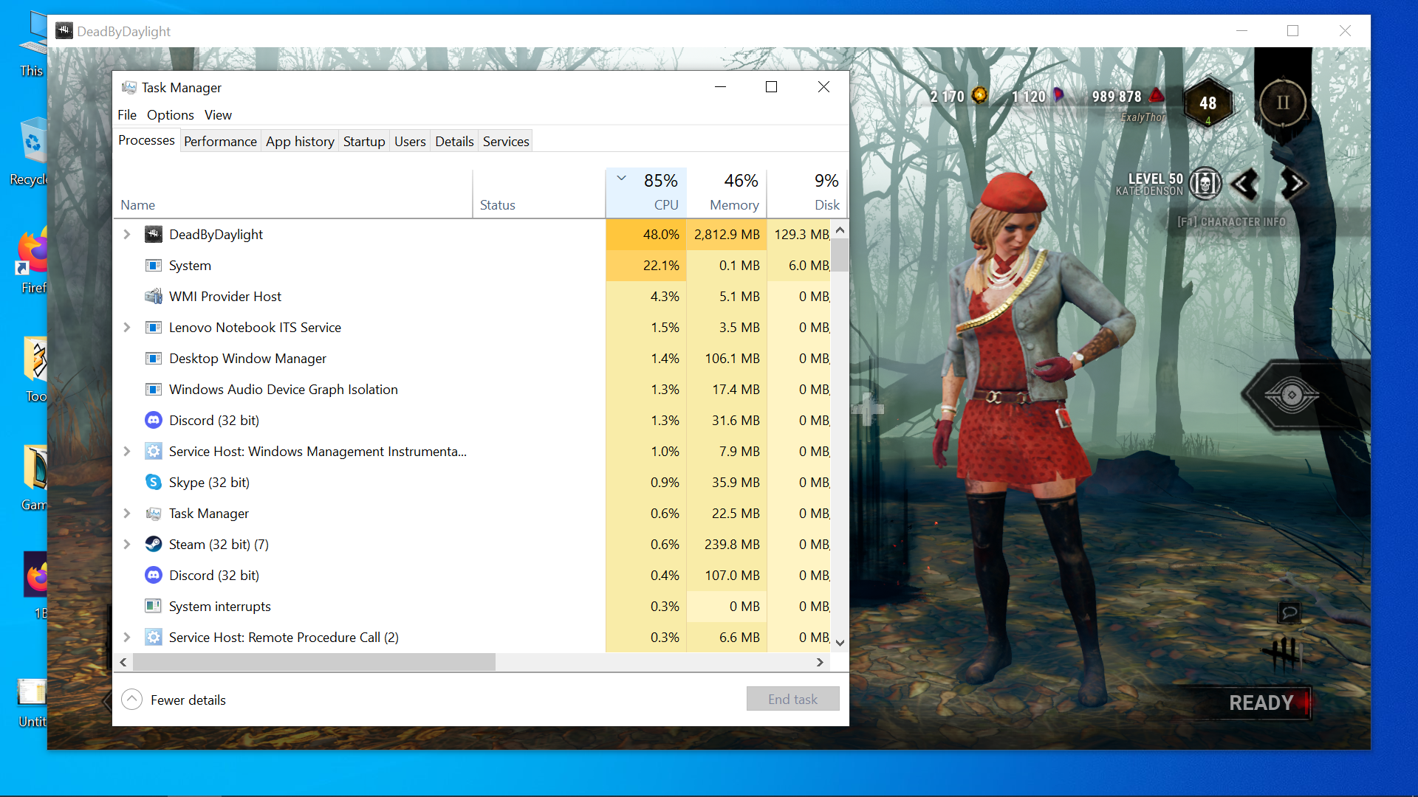Click the Discord icon with 31.6 MB memory
Screen dimensions: 1418x797
153,421
